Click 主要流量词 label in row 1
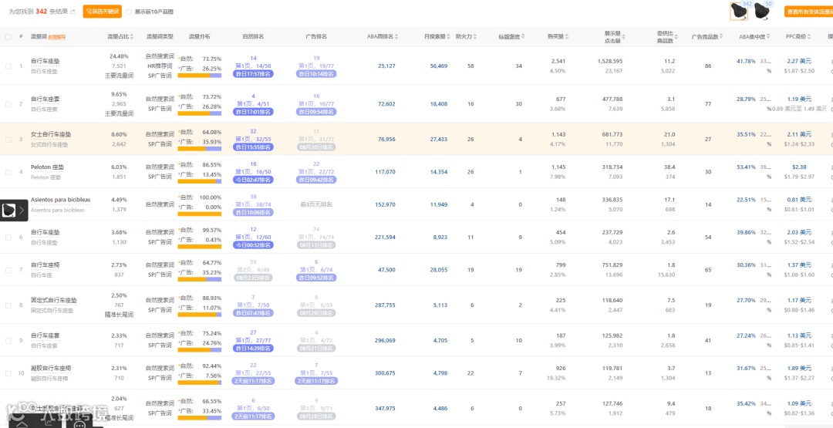 click(119, 76)
